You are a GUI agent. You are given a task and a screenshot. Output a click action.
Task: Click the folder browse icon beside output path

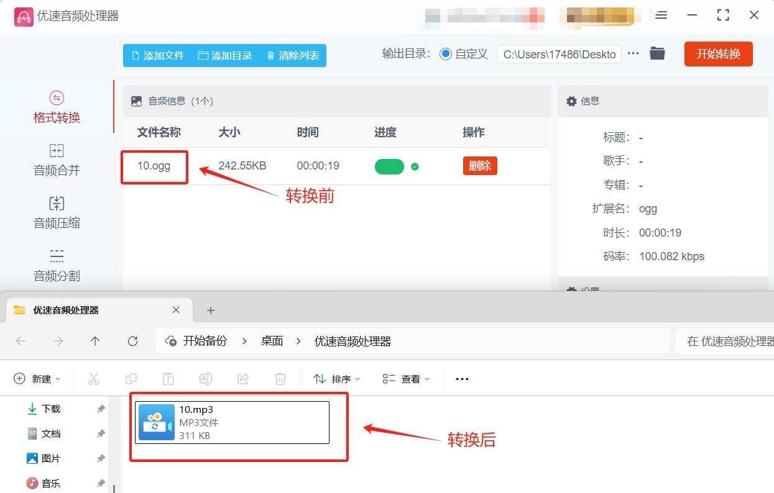657,54
